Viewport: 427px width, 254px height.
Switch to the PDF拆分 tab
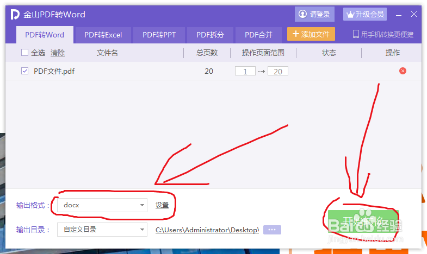[x=210, y=35]
